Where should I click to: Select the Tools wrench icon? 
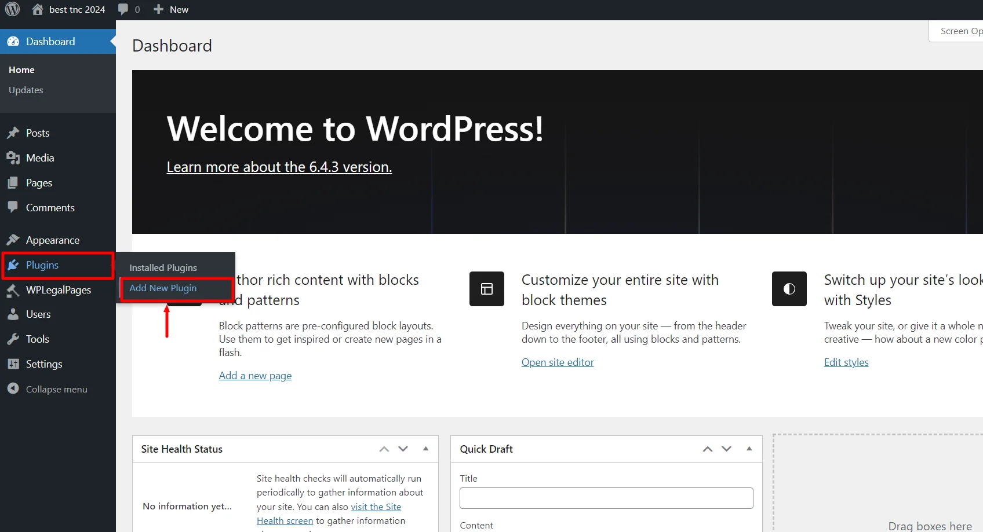[x=13, y=339]
